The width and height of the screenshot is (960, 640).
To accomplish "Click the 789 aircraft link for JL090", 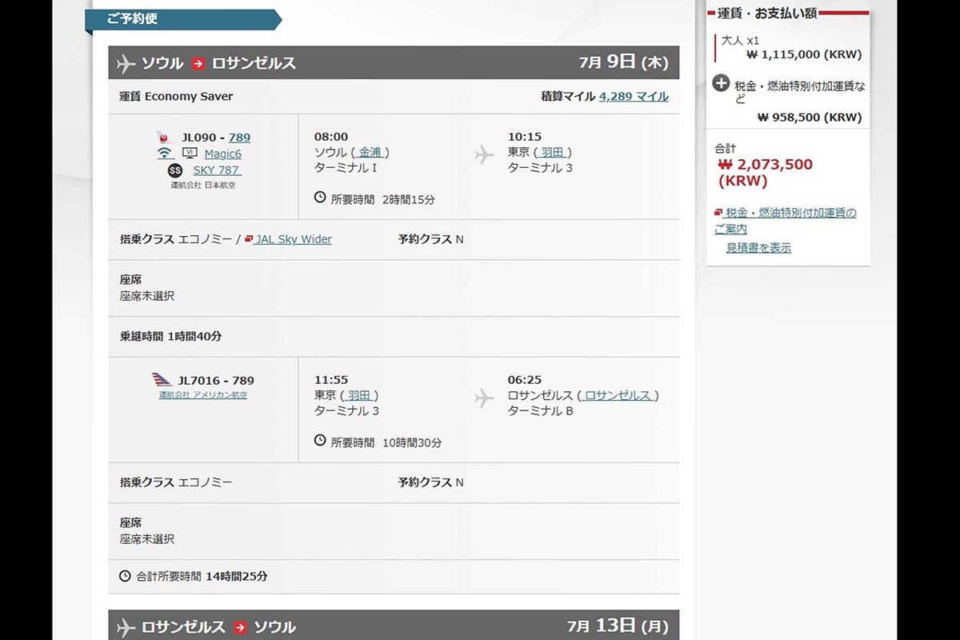I will (x=239, y=138).
